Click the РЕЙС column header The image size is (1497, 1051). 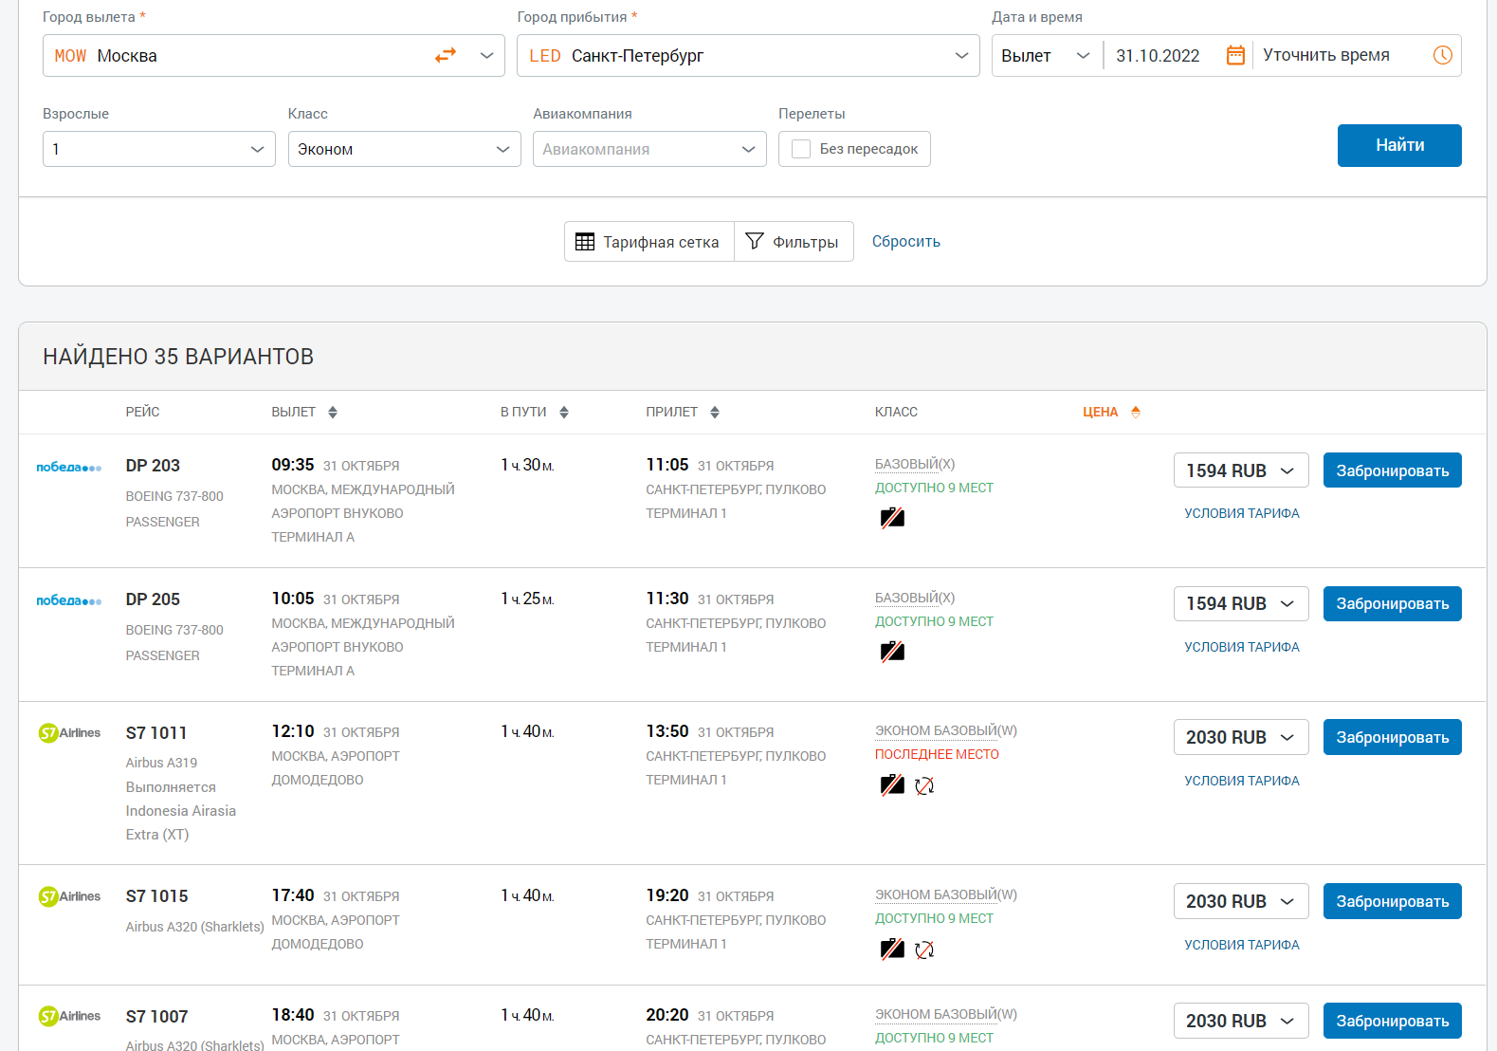click(x=143, y=412)
